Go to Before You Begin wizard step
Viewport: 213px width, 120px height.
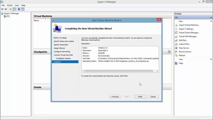60,38
